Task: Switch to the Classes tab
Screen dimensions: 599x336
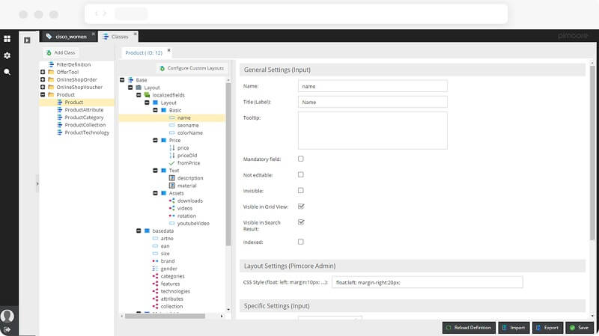Action: tap(120, 37)
